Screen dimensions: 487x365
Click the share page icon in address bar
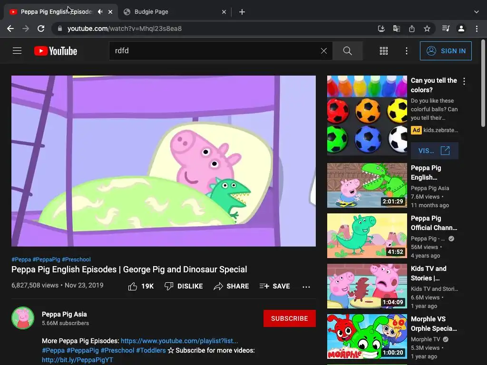pyautogui.click(x=411, y=29)
